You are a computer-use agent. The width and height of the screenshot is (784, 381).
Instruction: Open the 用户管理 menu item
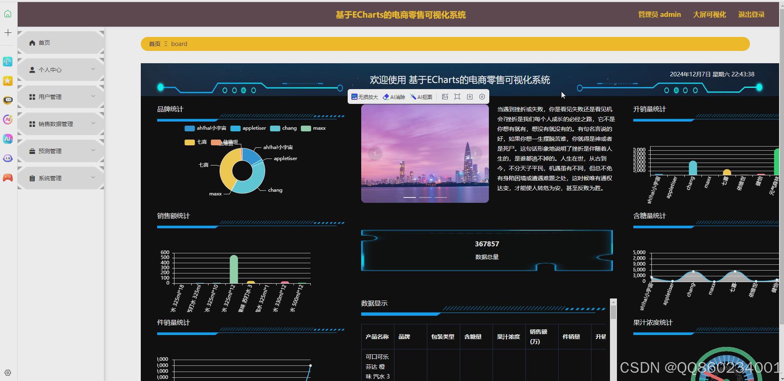click(61, 97)
